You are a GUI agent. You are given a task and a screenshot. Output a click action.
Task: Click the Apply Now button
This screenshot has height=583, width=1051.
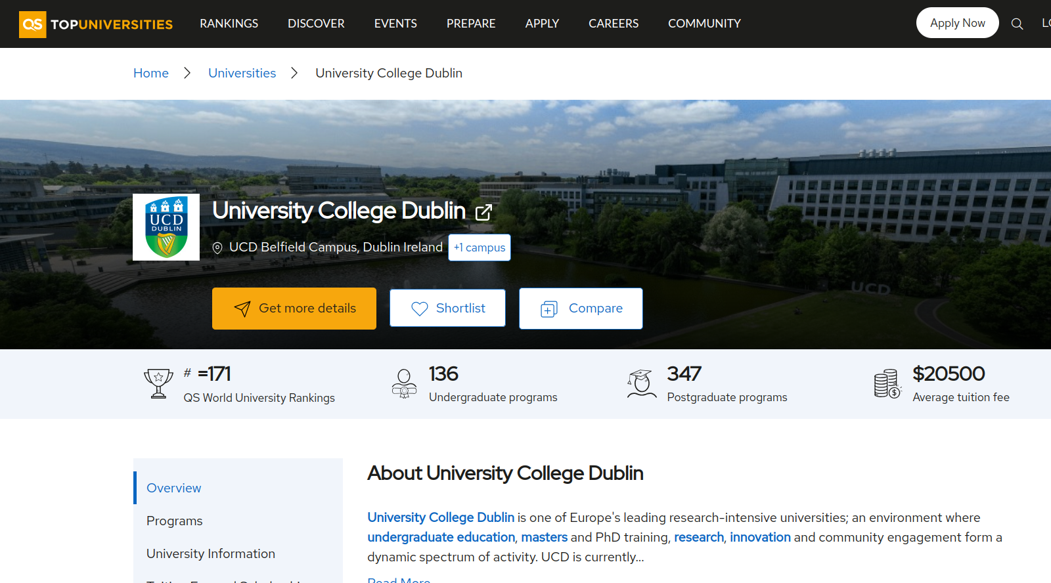(957, 23)
